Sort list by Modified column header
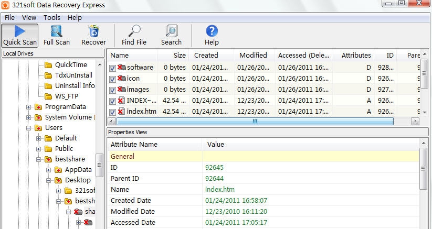432x229 pixels. point(253,55)
